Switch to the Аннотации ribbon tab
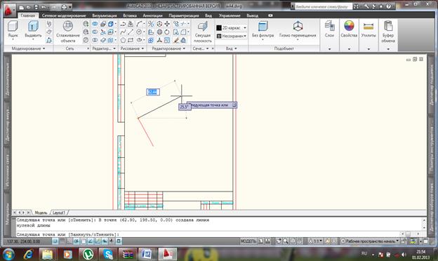This screenshot has height=261, width=438. pyautogui.click(x=152, y=15)
